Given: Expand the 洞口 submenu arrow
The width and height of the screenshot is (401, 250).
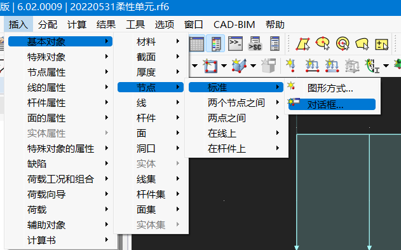Looking at the screenshot, I should 178,148.
